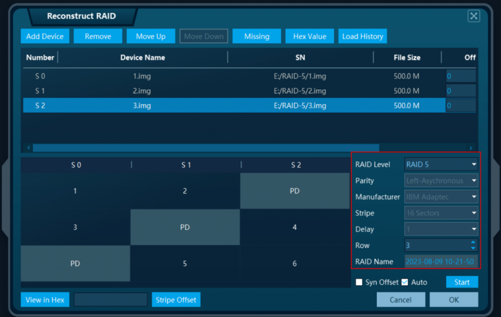
Task: Click Remove to delete selected device
Action: [97, 36]
